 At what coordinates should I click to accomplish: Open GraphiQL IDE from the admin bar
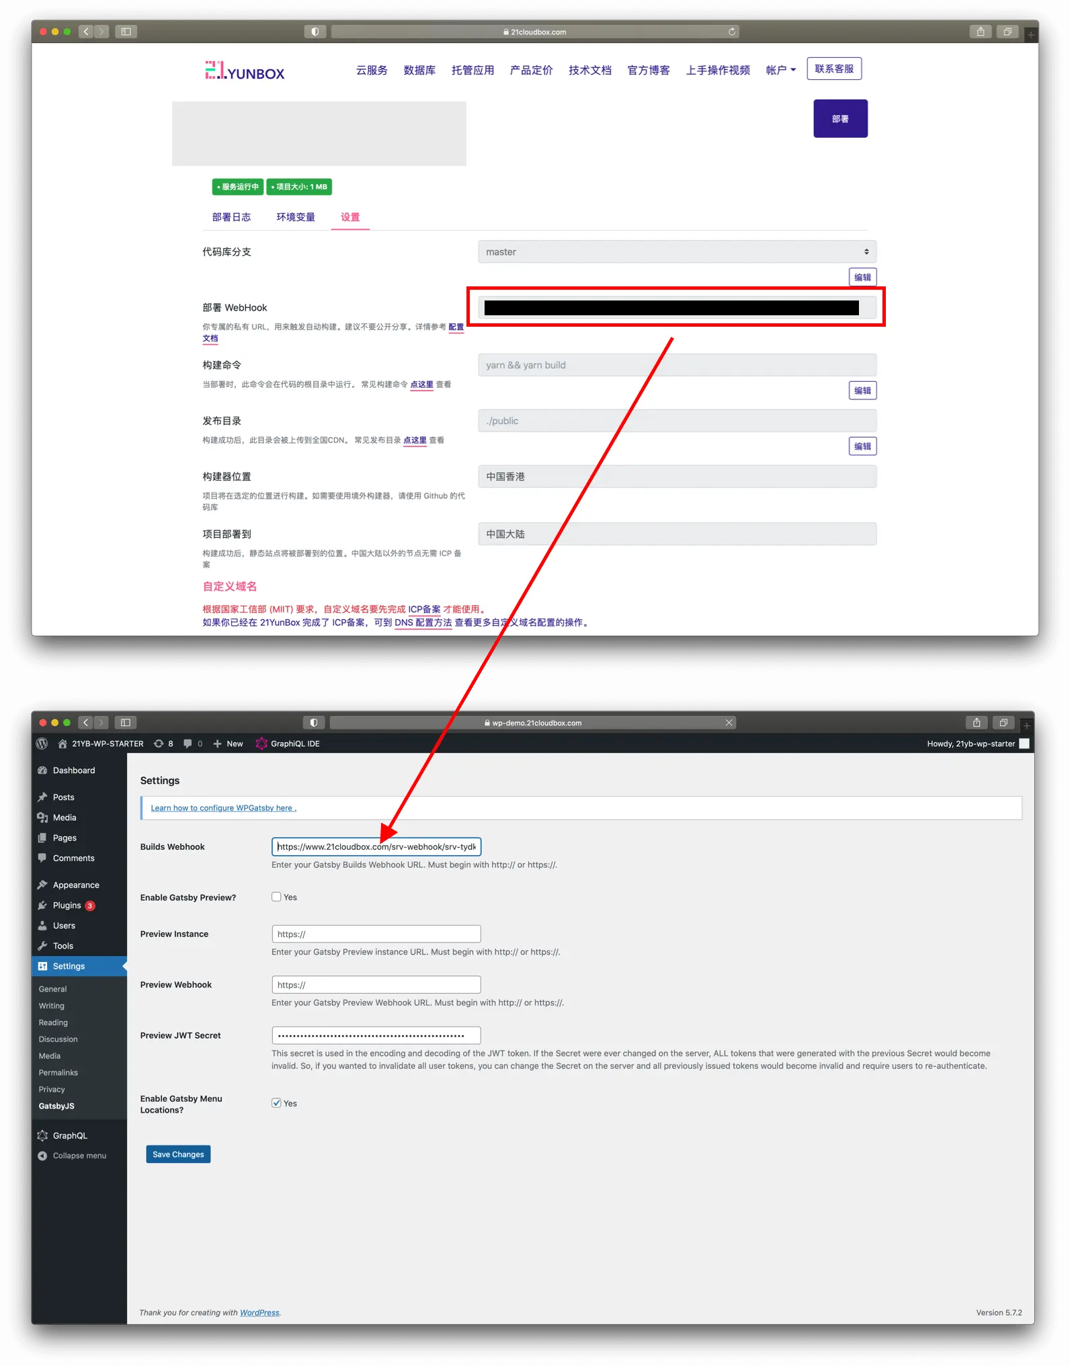coord(288,744)
